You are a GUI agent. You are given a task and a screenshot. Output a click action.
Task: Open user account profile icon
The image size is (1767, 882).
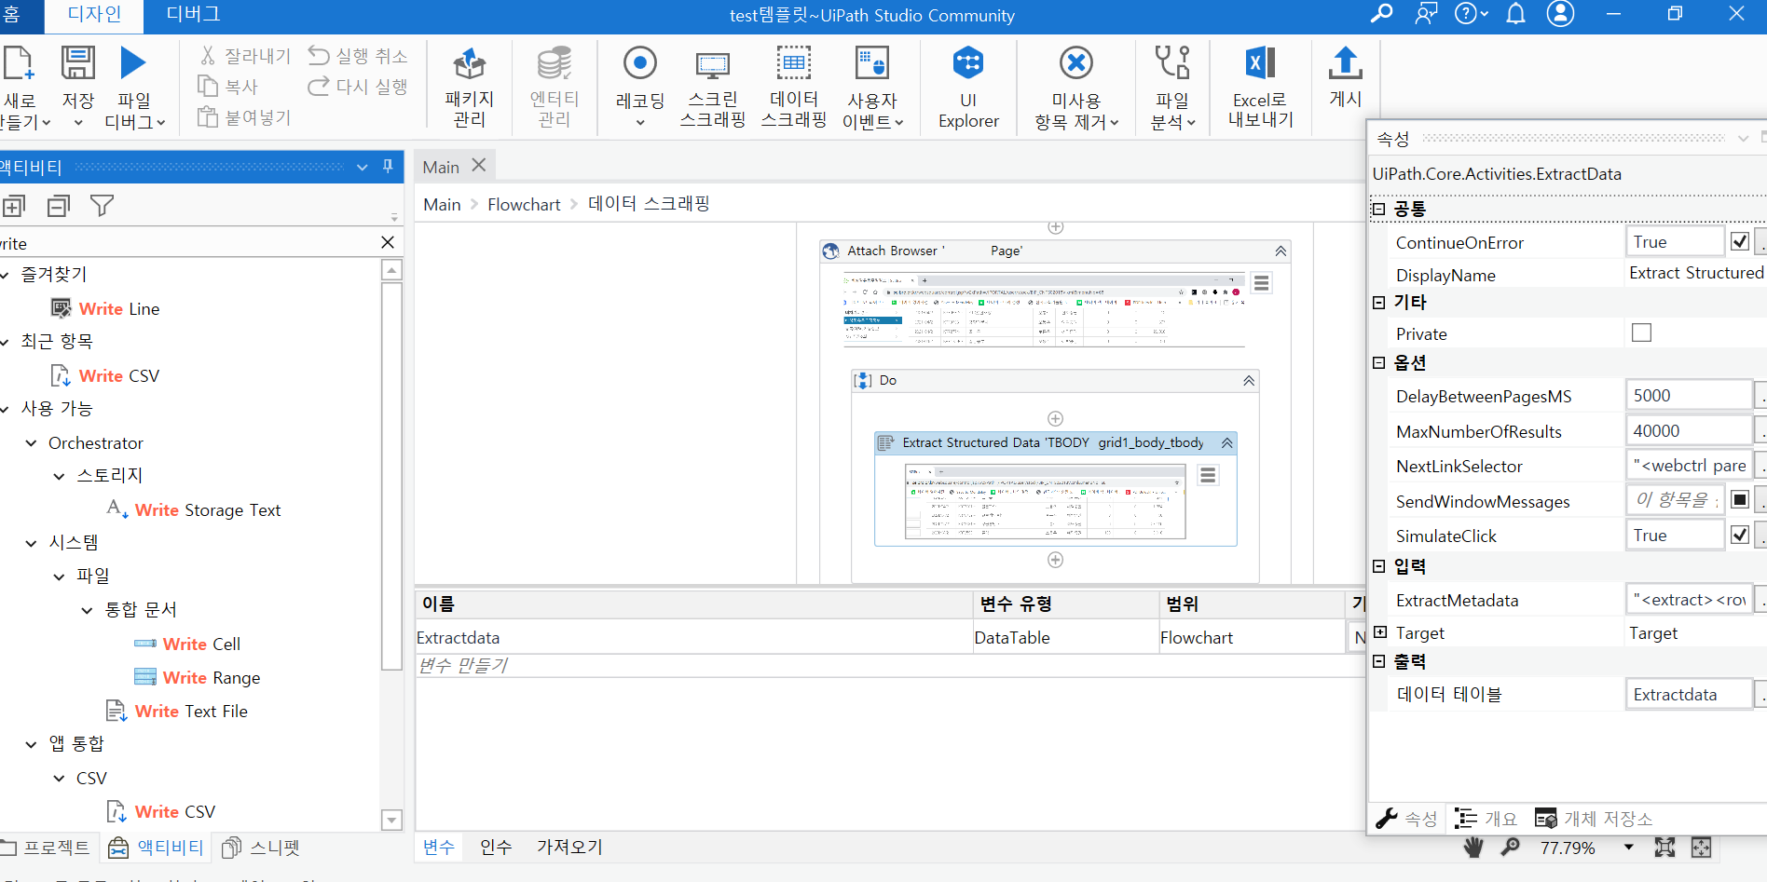click(1560, 14)
